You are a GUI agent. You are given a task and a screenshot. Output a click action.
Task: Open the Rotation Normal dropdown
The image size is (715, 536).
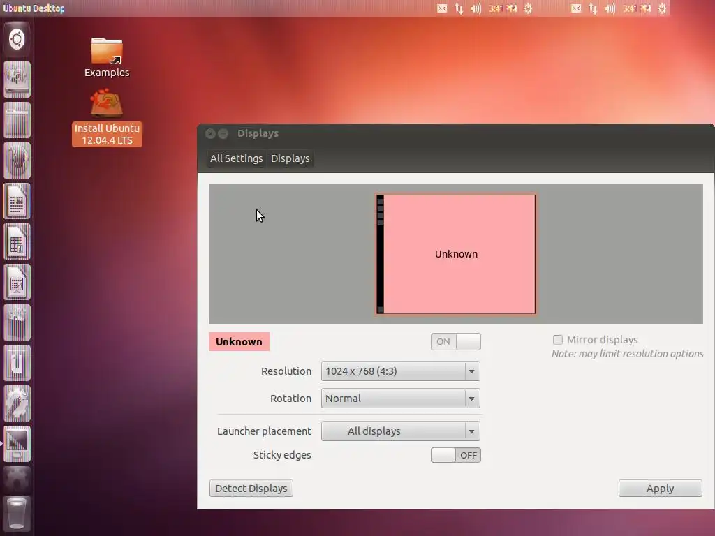(x=400, y=399)
